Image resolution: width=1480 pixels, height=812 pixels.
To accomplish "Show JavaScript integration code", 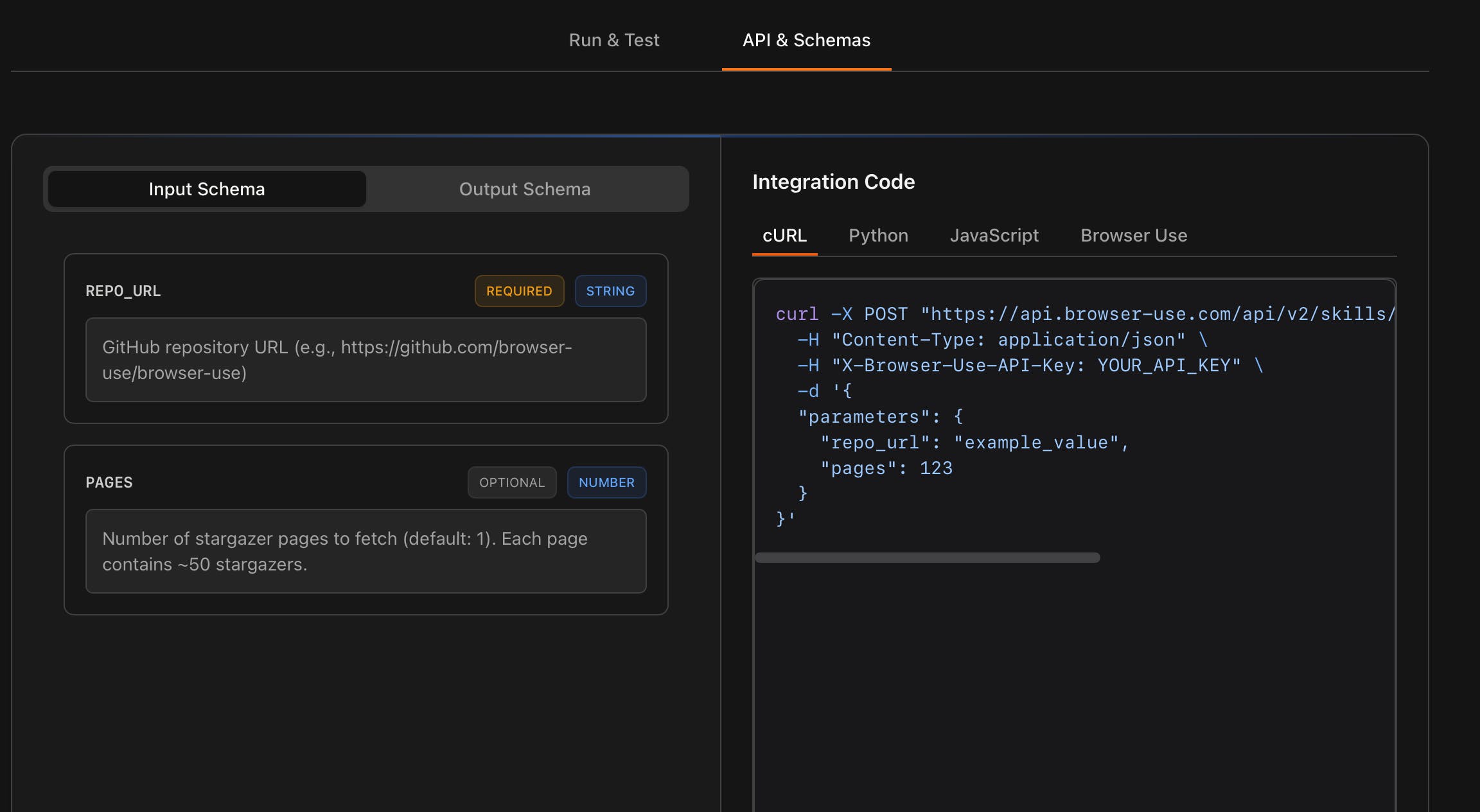I will coord(994,235).
